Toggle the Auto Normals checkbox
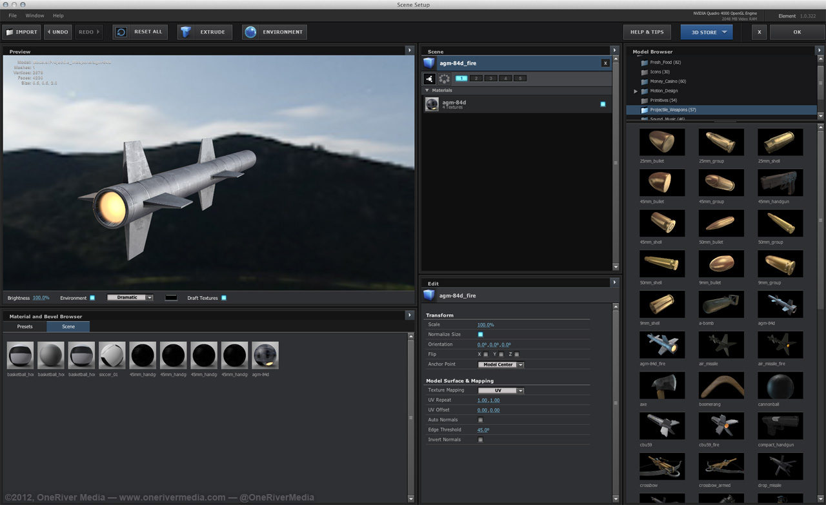The image size is (826, 505). coord(480,420)
